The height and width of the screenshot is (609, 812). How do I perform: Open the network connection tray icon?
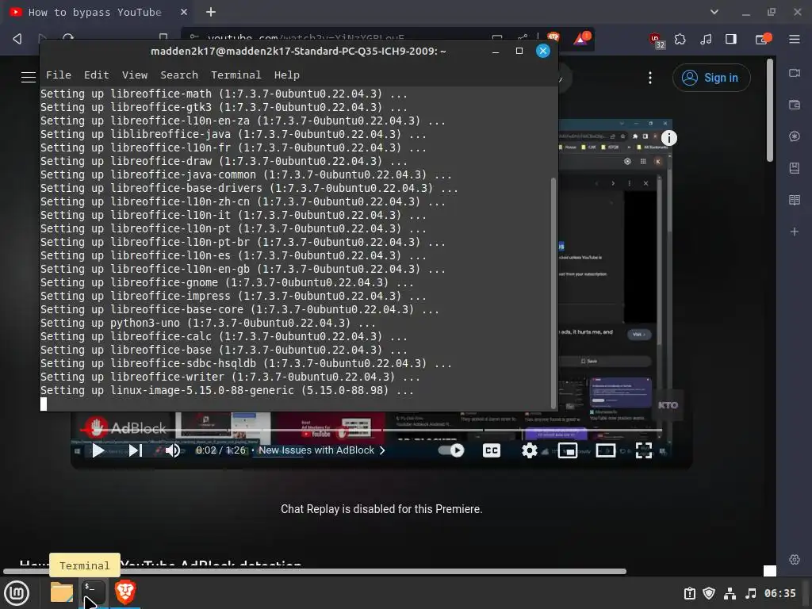(730, 593)
